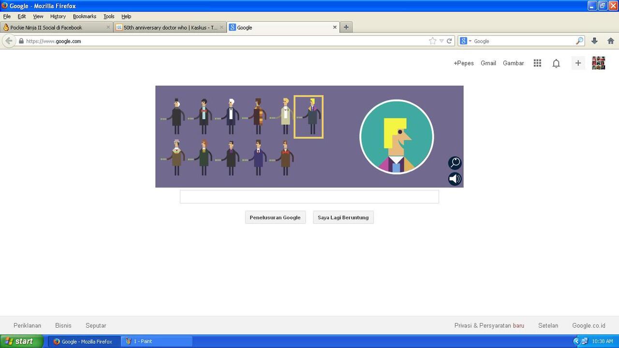Image resolution: width=619 pixels, height=348 pixels.
Task: Open the Bookmarks menu
Action: click(84, 16)
